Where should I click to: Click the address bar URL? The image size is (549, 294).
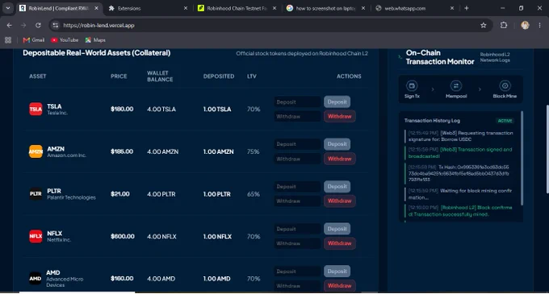point(98,25)
